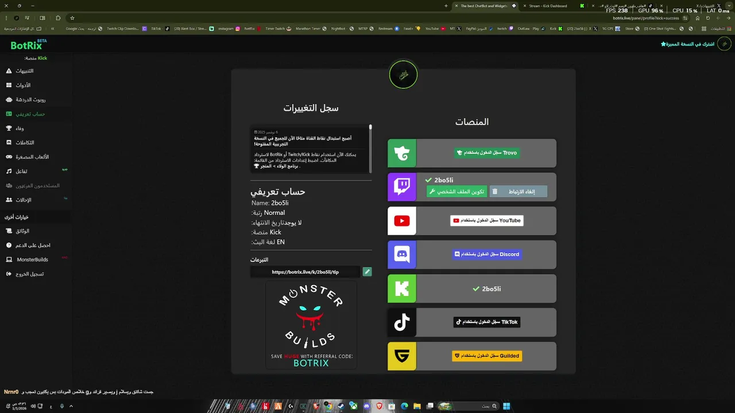
Task: Open Restream bookmark in bookmarks bar
Action: (388, 29)
